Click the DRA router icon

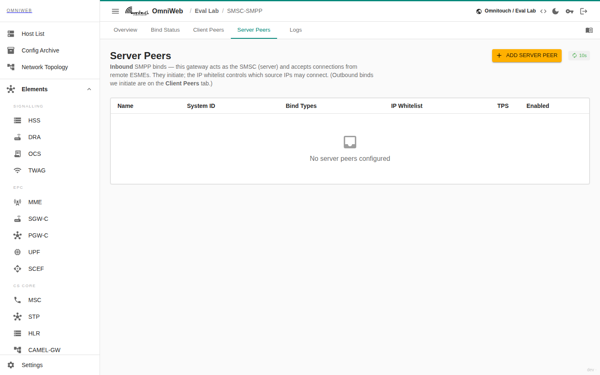[x=17, y=137]
